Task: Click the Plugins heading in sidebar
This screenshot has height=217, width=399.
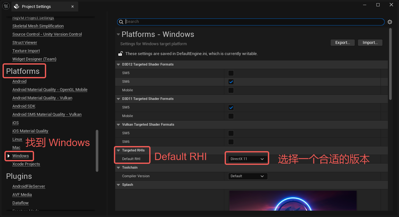Action: point(19,176)
